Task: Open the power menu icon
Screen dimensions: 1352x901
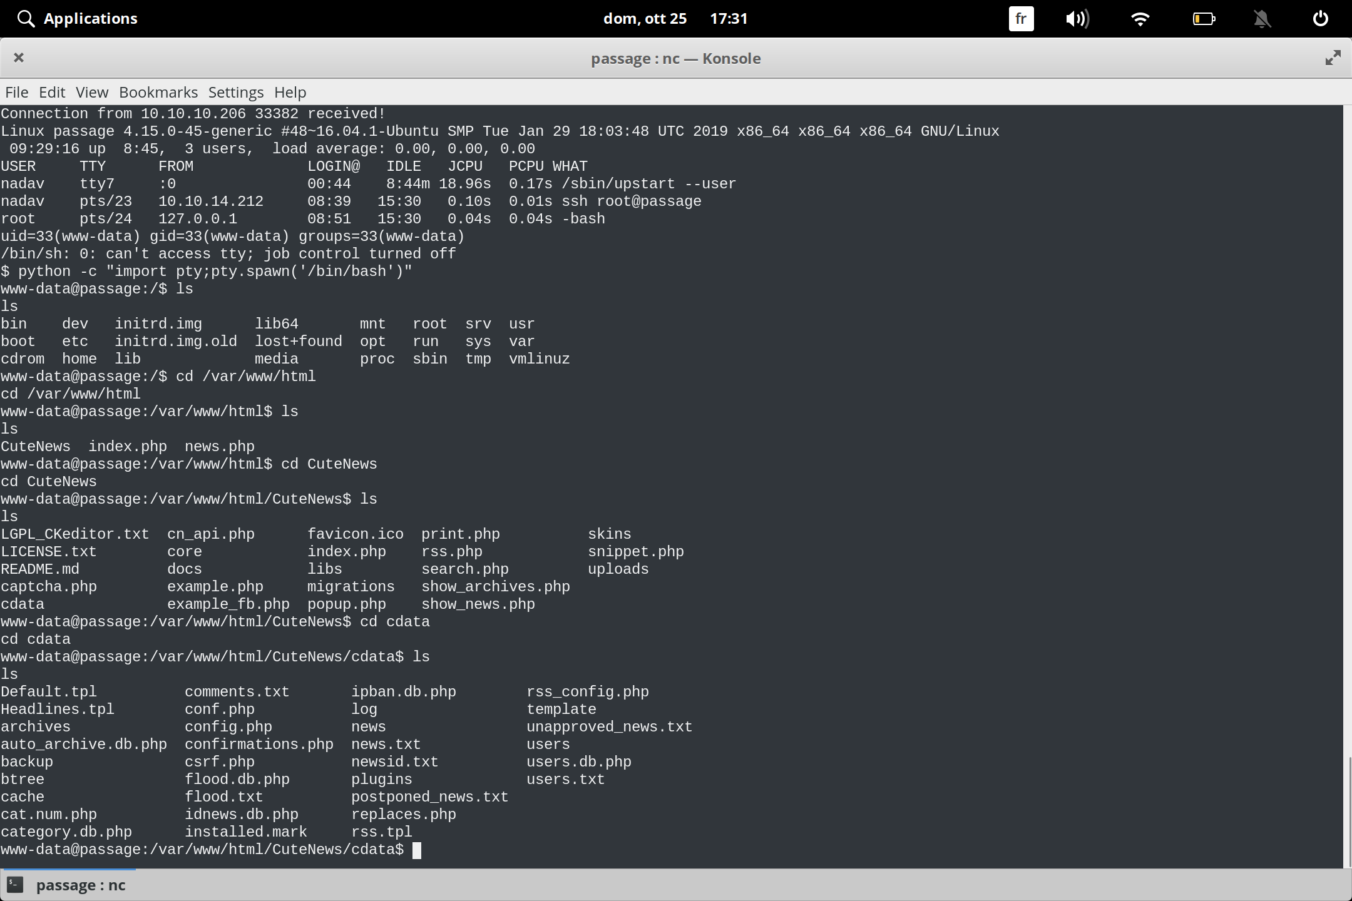Action: click(1320, 18)
